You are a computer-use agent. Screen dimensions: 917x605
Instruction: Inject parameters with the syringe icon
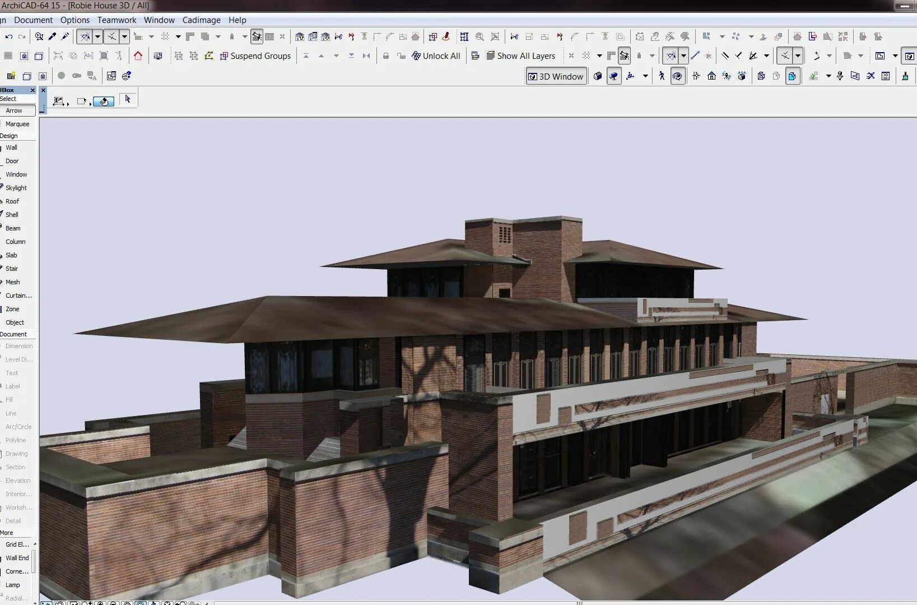(x=65, y=36)
